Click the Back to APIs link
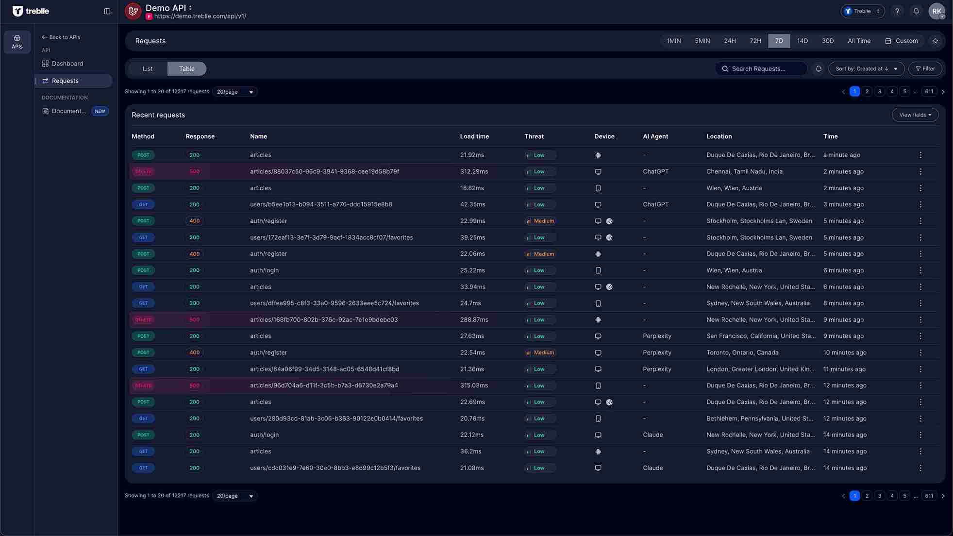Image resolution: width=953 pixels, height=536 pixels. pos(61,37)
